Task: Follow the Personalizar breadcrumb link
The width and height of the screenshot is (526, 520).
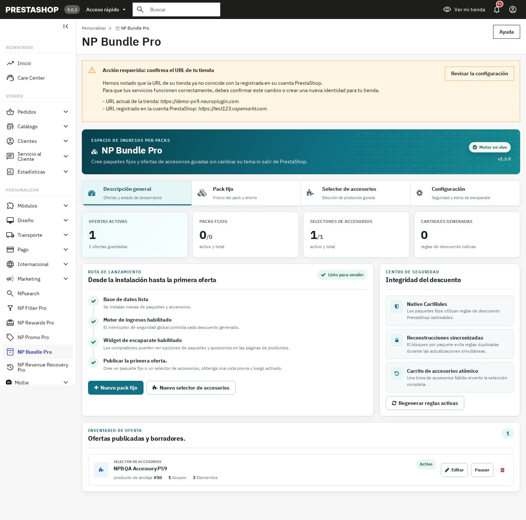Action: pos(94,28)
